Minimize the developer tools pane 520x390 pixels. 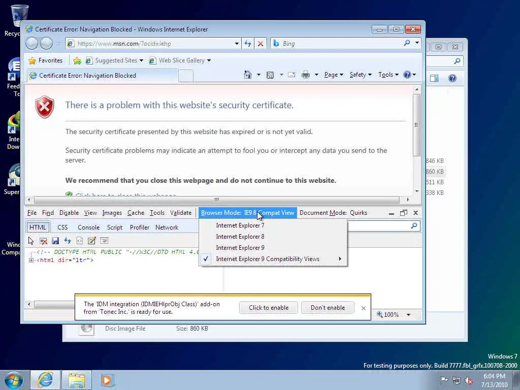click(392, 213)
